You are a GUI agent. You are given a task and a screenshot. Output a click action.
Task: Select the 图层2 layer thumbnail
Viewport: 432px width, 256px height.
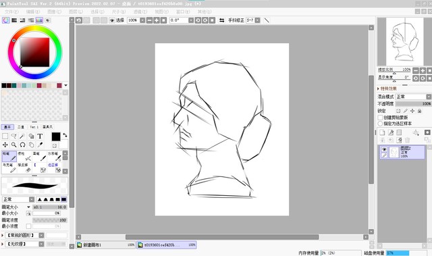[394, 153]
